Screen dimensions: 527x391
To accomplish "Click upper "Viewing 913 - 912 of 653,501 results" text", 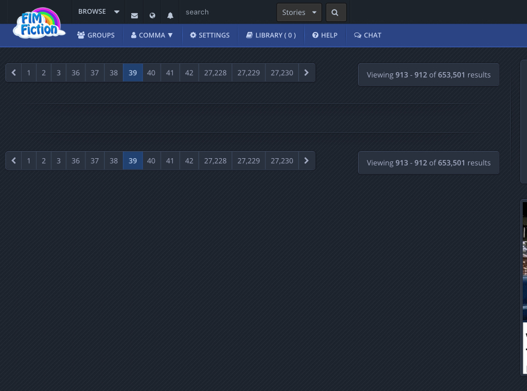I will coord(428,75).
